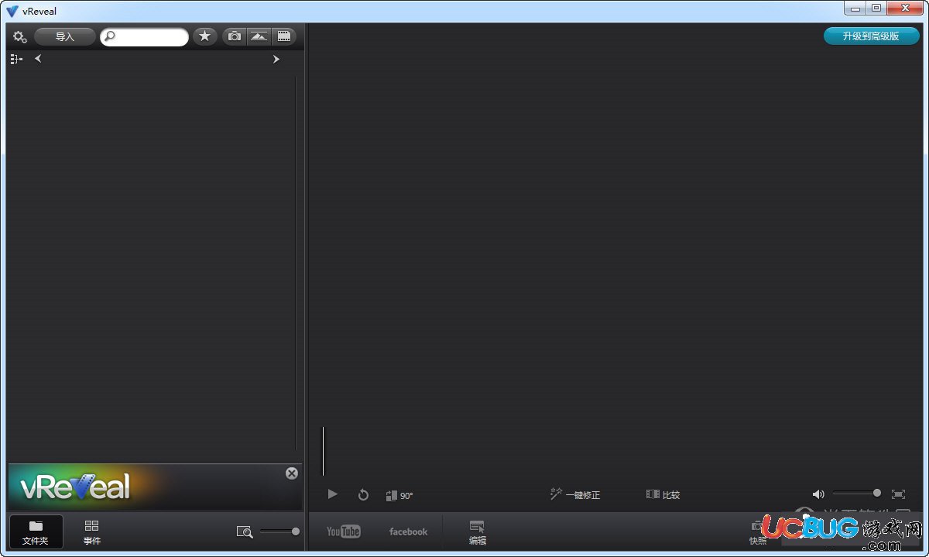The image size is (929, 557).
Task: Click the thumbnail zoom magnifier icon
Action: tap(245, 531)
